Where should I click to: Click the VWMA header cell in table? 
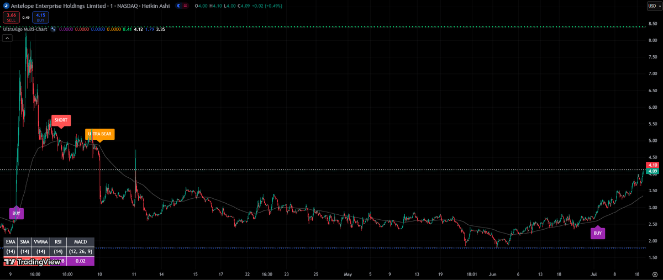pyautogui.click(x=40, y=242)
